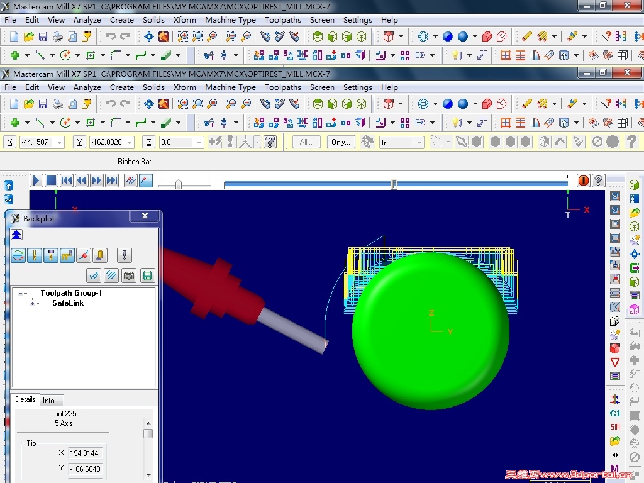
Task: Click the current operation filter icon
Action: [111, 275]
